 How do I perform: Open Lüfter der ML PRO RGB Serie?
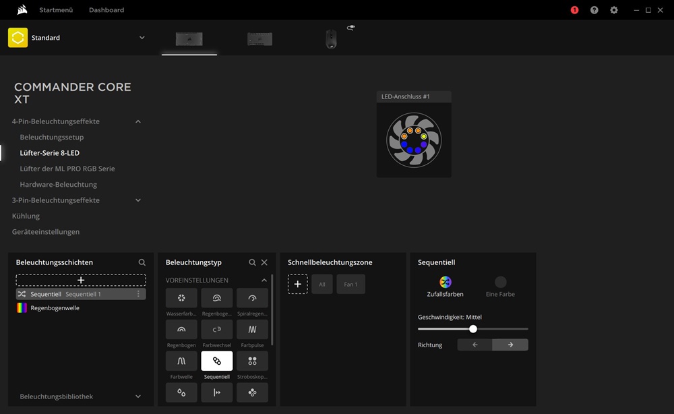click(x=67, y=169)
